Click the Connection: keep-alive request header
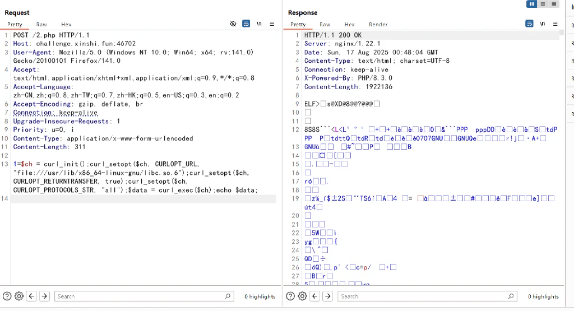The image size is (574, 311). coord(55,112)
